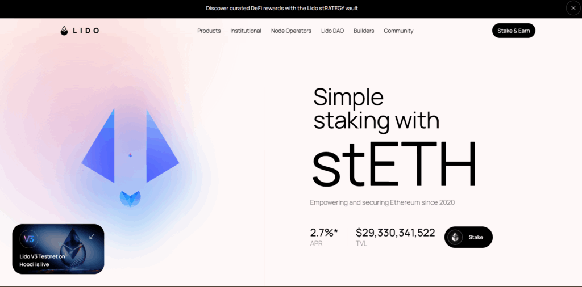Image resolution: width=582 pixels, height=287 pixels.
Task: Open the Products menu
Action: [x=209, y=31]
